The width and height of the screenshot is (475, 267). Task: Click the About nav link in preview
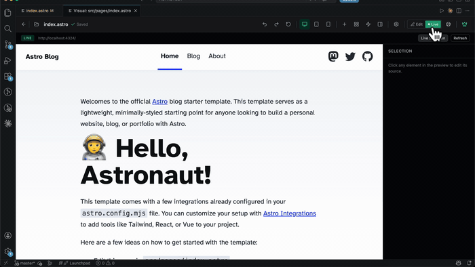point(217,56)
